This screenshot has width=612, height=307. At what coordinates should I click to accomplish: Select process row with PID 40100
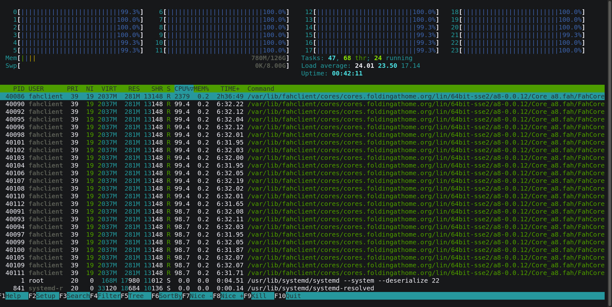click(x=302, y=250)
